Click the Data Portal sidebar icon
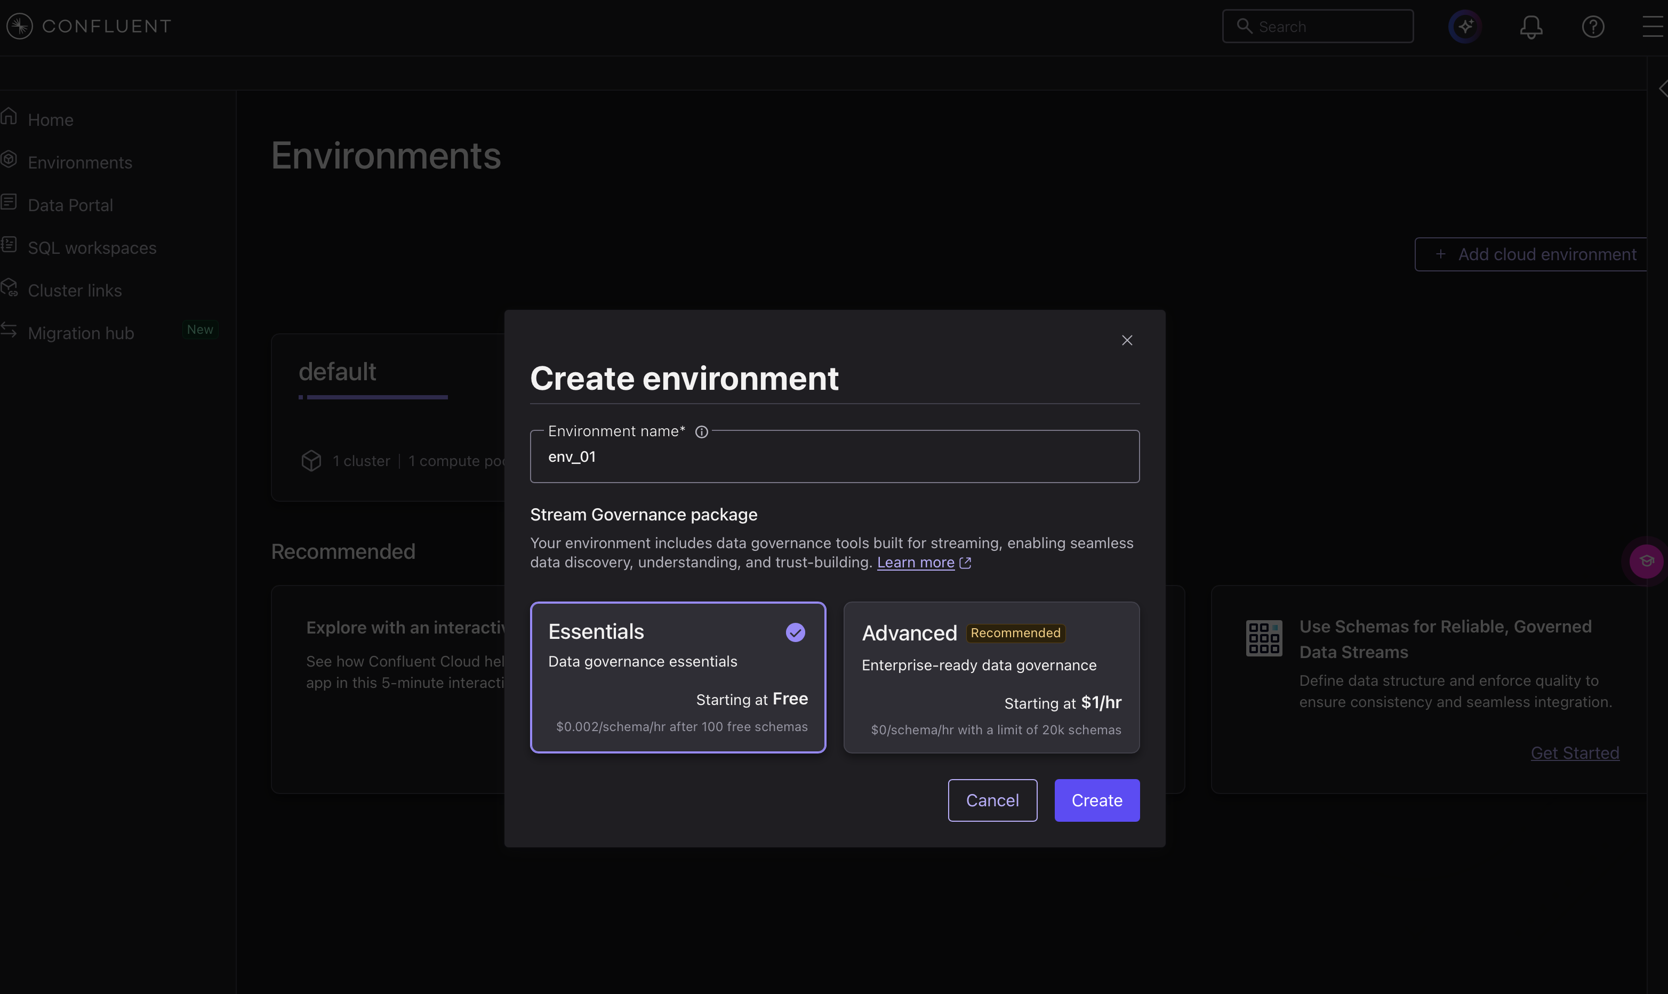The width and height of the screenshot is (1668, 994). 9,202
